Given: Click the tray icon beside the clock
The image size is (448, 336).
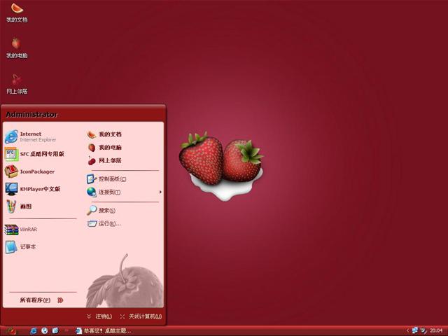Looking at the screenshot, I should (423, 331).
